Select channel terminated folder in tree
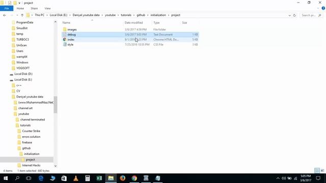 tap(33, 119)
